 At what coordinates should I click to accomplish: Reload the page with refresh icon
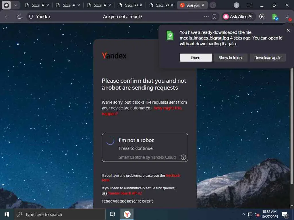pos(20,17)
